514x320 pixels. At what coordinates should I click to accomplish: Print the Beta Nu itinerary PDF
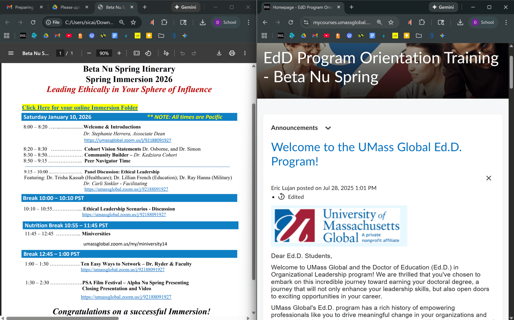click(232, 53)
